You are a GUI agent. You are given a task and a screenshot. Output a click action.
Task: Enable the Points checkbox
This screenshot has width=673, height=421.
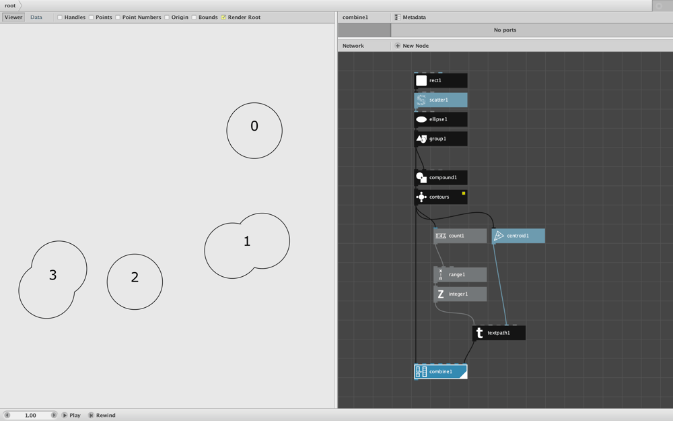(x=91, y=18)
